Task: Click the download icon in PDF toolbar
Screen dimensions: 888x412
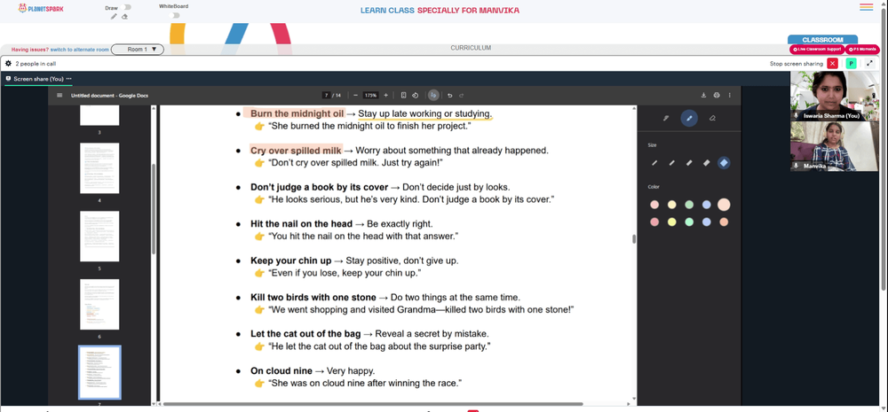Action: point(703,96)
